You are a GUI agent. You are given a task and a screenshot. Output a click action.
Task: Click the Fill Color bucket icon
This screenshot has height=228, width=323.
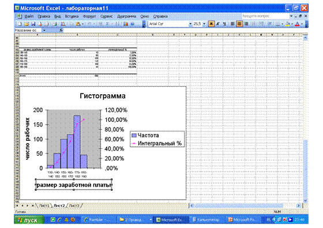pyautogui.click(x=288, y=24)
